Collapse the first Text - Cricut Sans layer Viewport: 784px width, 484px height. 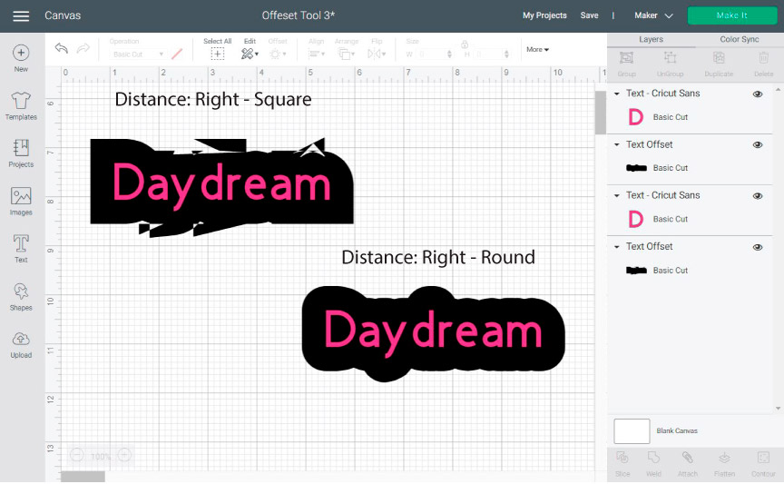pyautogui.click(x=617, y=94)
